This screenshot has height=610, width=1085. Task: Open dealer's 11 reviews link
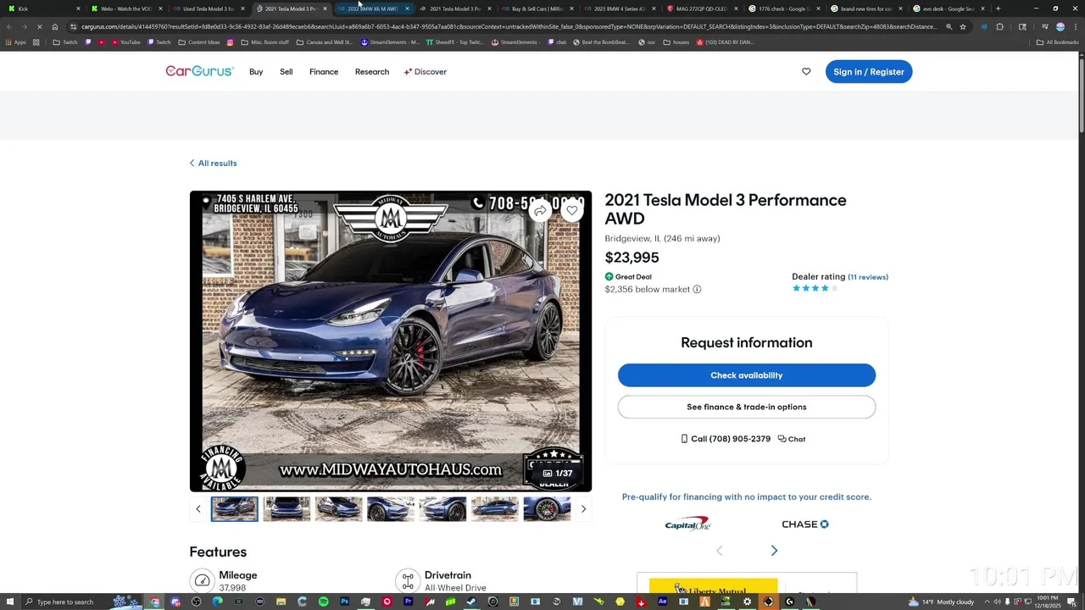[868, 277]
